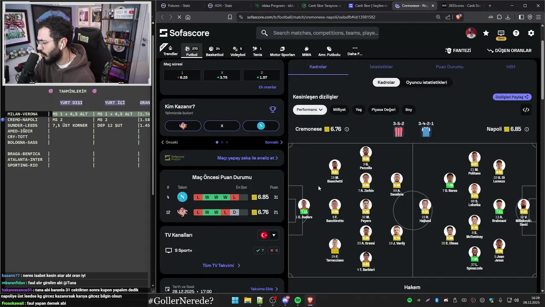Click player J. Vardy on pitch
The image size is (545, 307).
coord(396,235)
